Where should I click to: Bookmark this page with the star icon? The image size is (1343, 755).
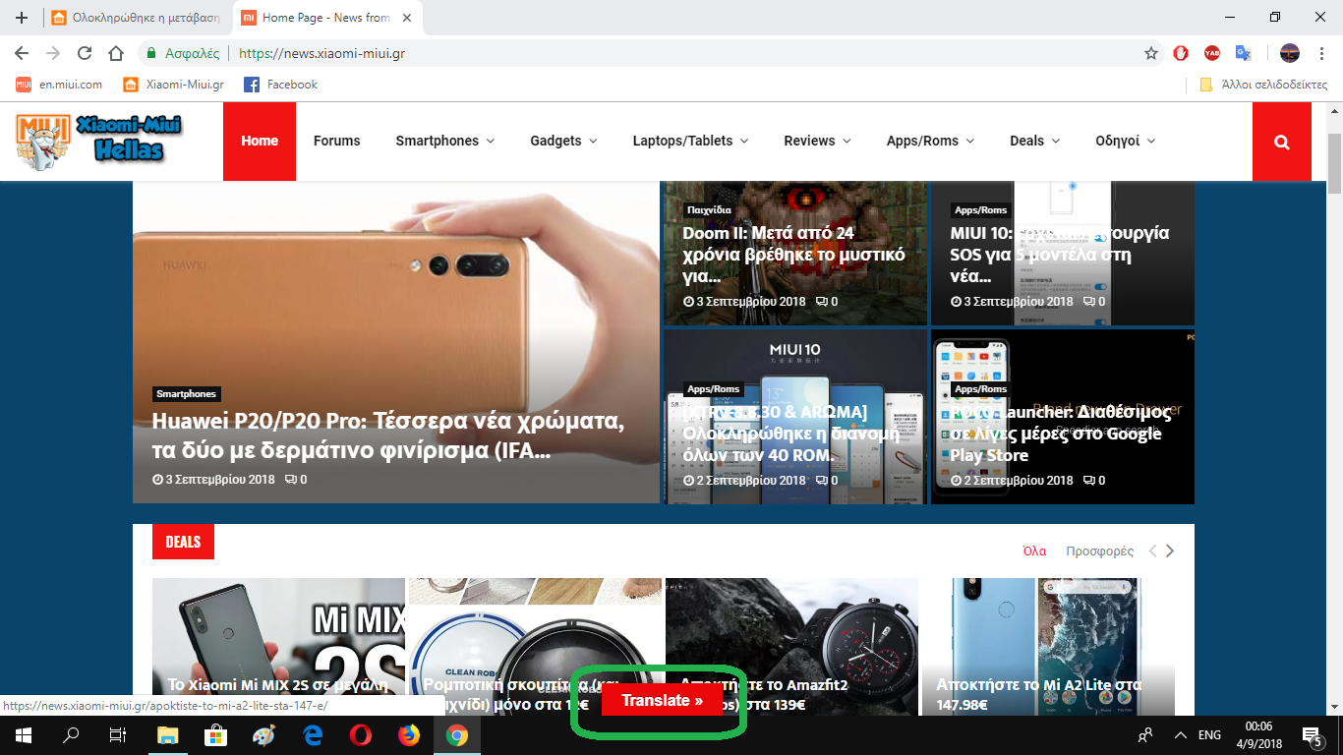click(x=1151, y=53)
